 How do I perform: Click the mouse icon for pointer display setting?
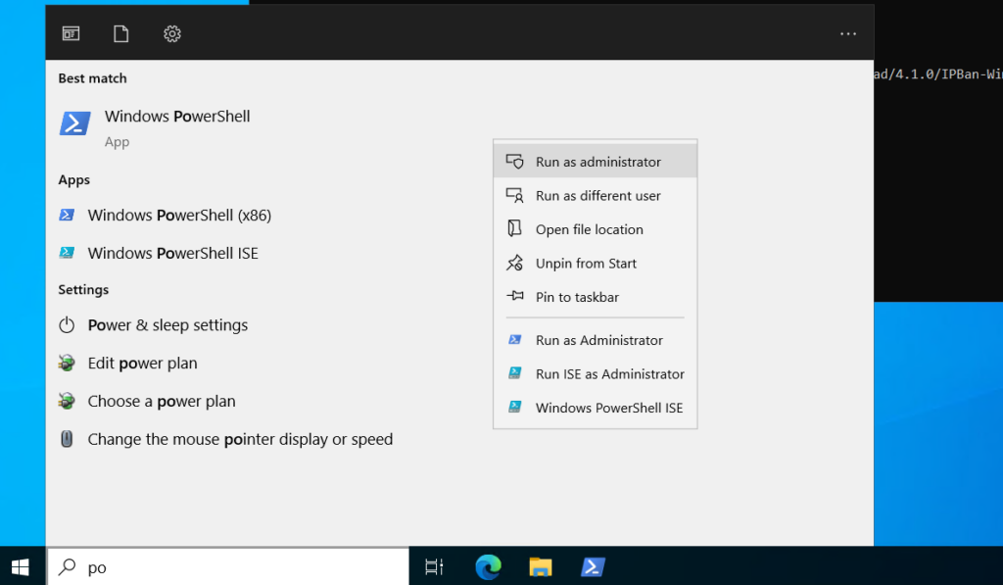pyautogui.click(x=67, y=439)
